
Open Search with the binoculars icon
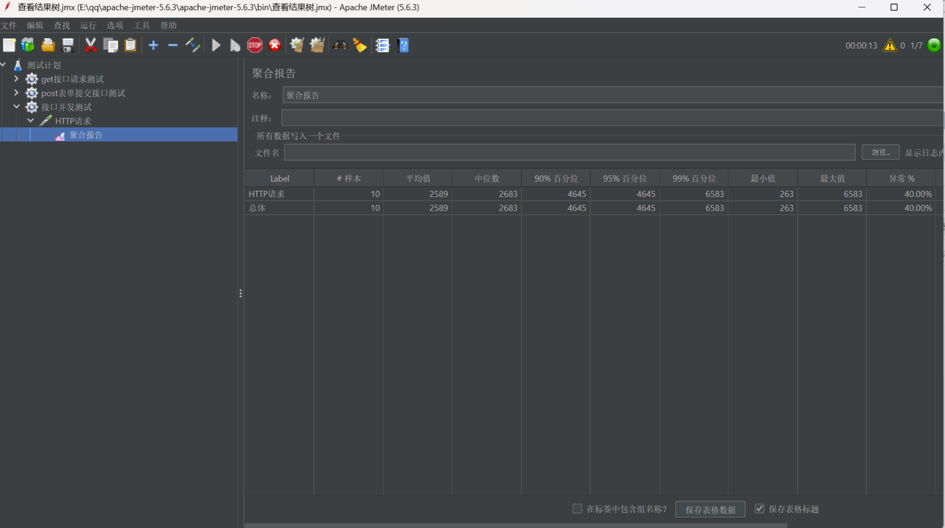click(340, 45)
